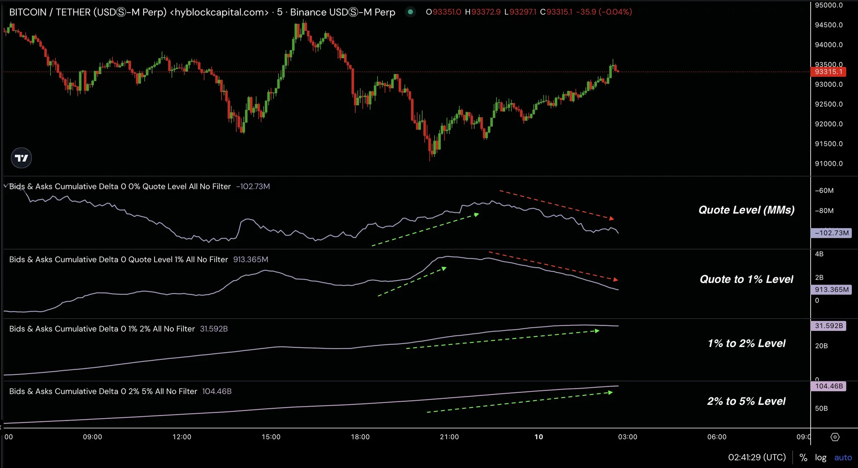Open timezone menu at 02:41:29 (UTC)
The width and height of the screenshot is (858, 468).
[757, 458]
